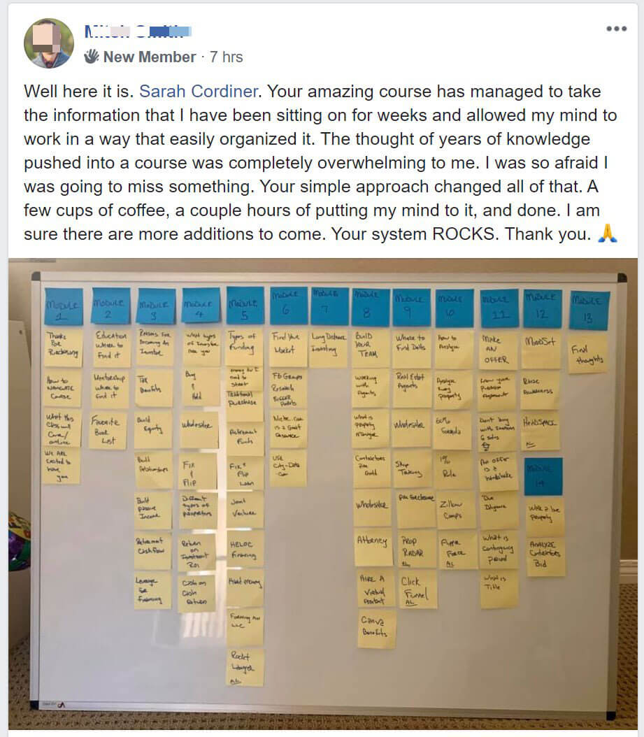Click the Make An Offer sticky note
Image resolution: width=644 pixels, height=737 pixels.
tap(498, 350)
